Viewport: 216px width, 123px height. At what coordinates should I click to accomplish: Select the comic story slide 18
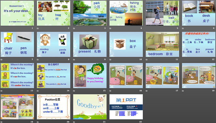tap(199, 75)
